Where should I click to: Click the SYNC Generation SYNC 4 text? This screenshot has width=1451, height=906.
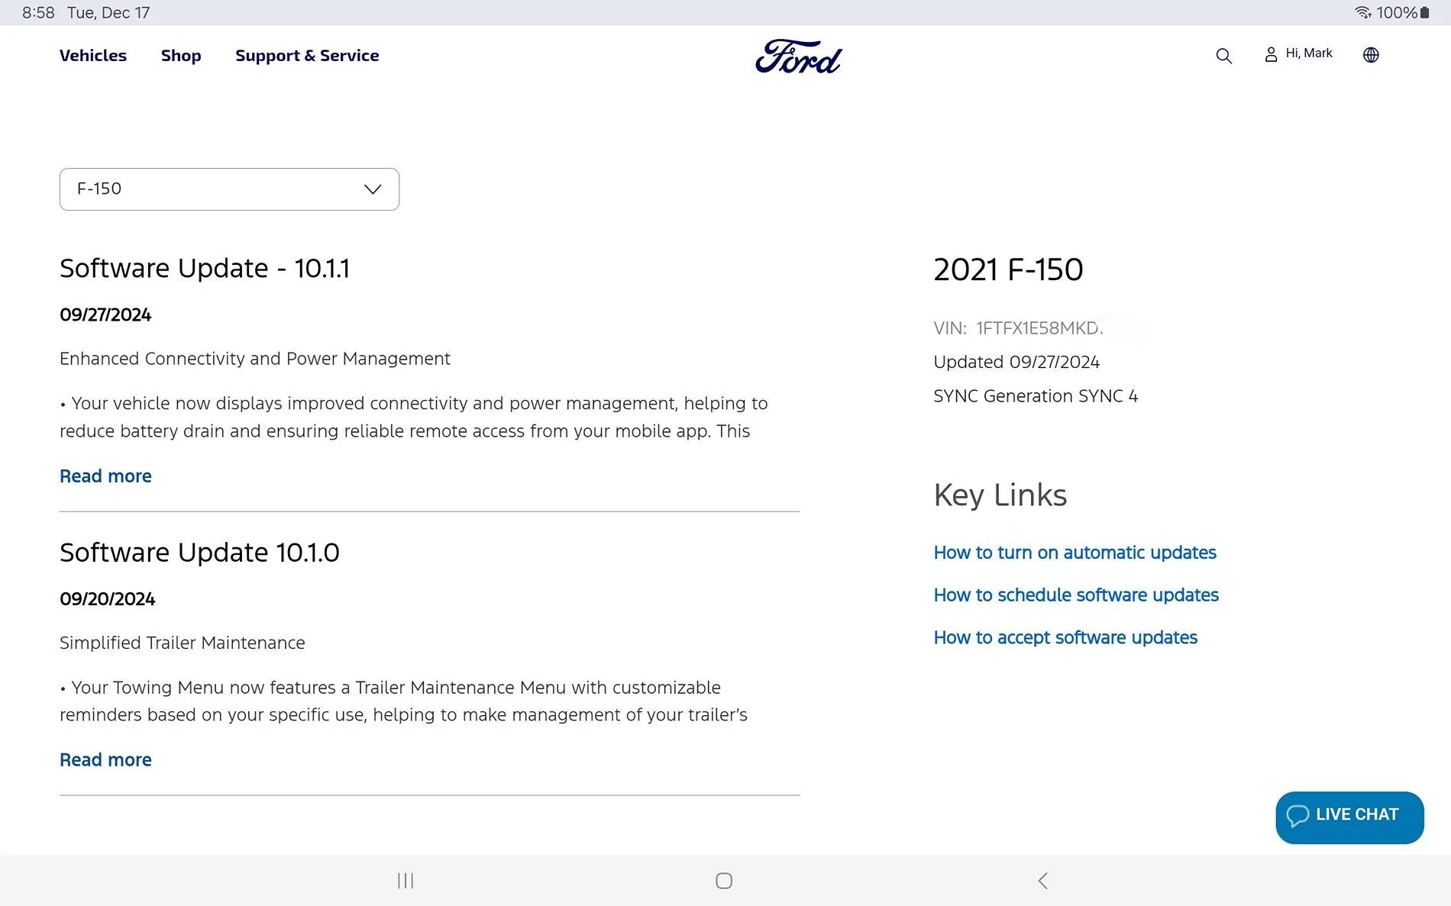tap(1036, 396)
